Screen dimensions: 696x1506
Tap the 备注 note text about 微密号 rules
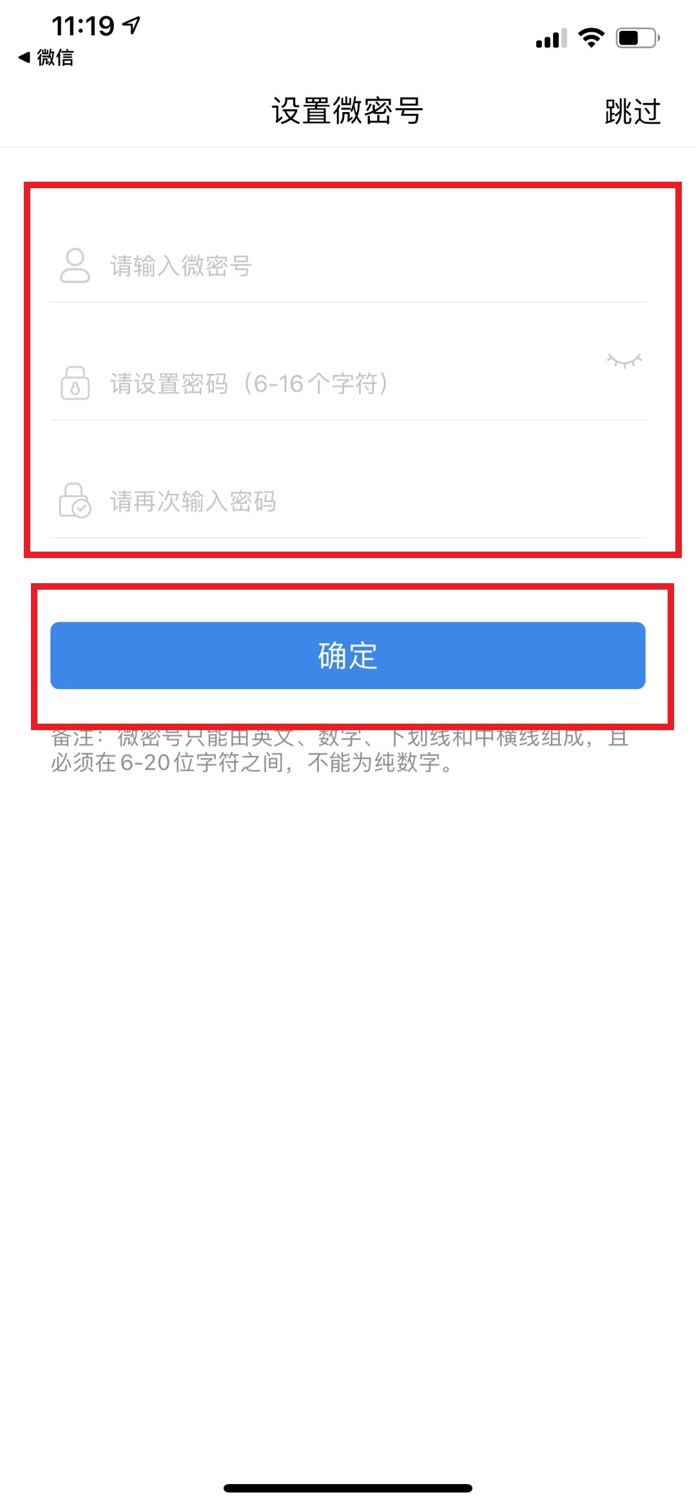point(340,749)
